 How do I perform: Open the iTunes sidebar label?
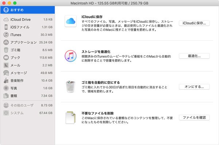pyautogui.click(x=16, y=35)
